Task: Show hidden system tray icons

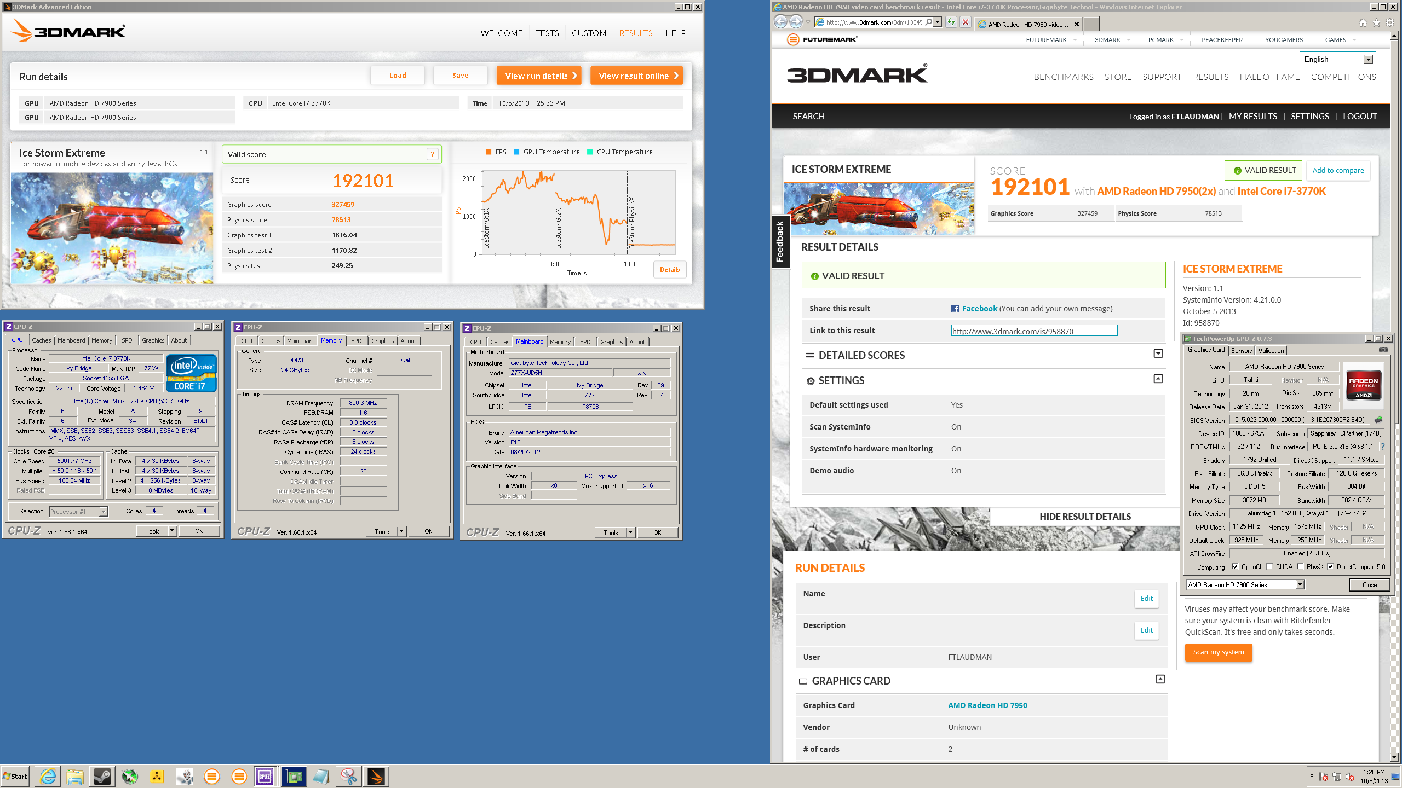Action: [x=1312, y=776]
